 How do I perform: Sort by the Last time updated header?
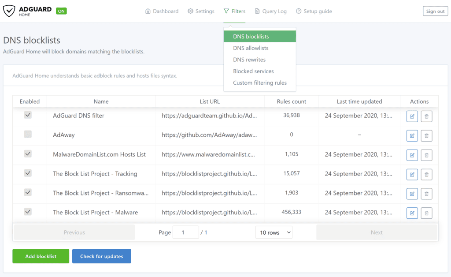click(359, 101)
